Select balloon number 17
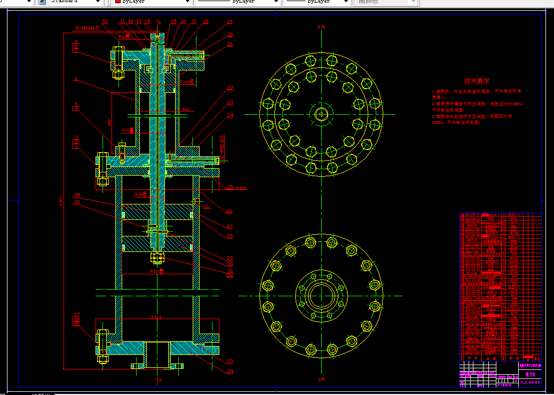 pyautogui.click(x=194, y=21)
